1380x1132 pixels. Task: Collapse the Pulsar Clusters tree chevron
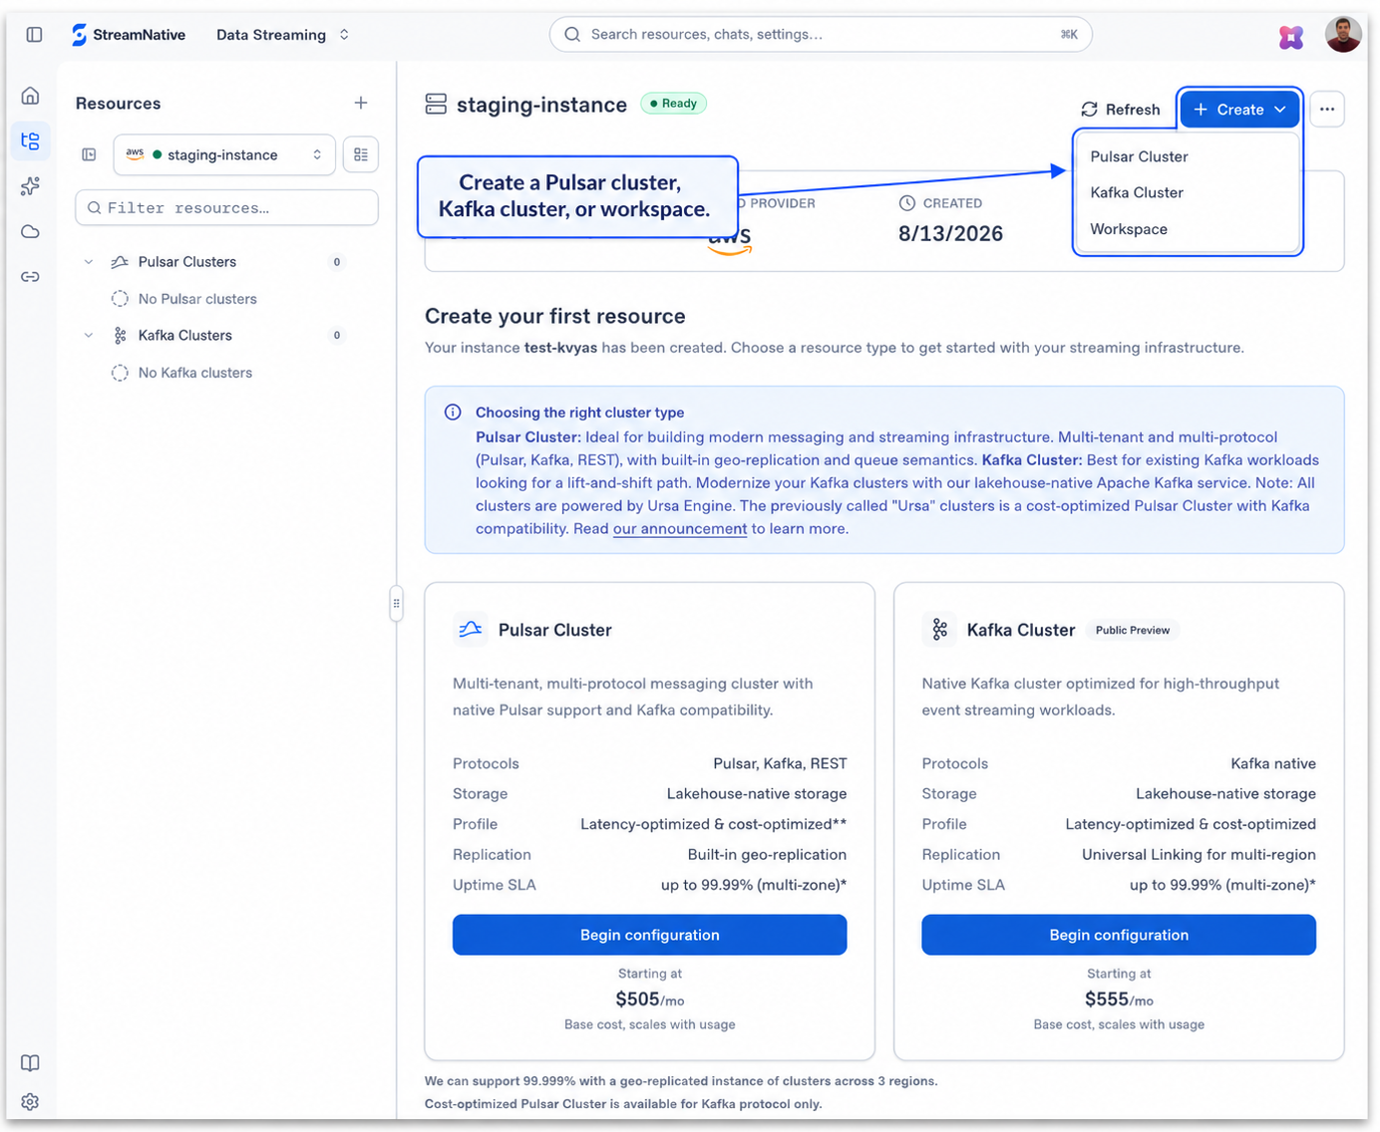89,262
